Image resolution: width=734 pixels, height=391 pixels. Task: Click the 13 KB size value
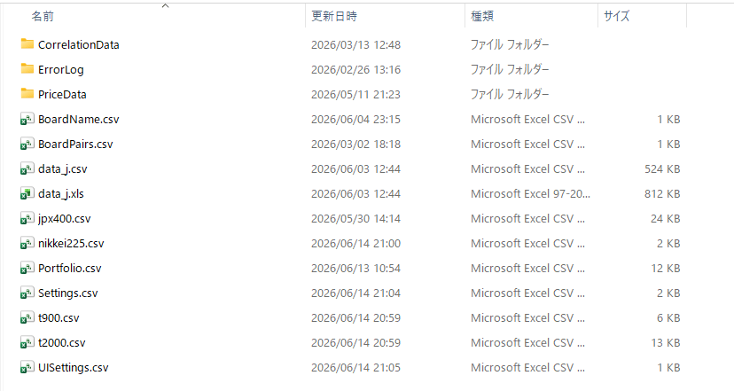click(x=665, y=343)
